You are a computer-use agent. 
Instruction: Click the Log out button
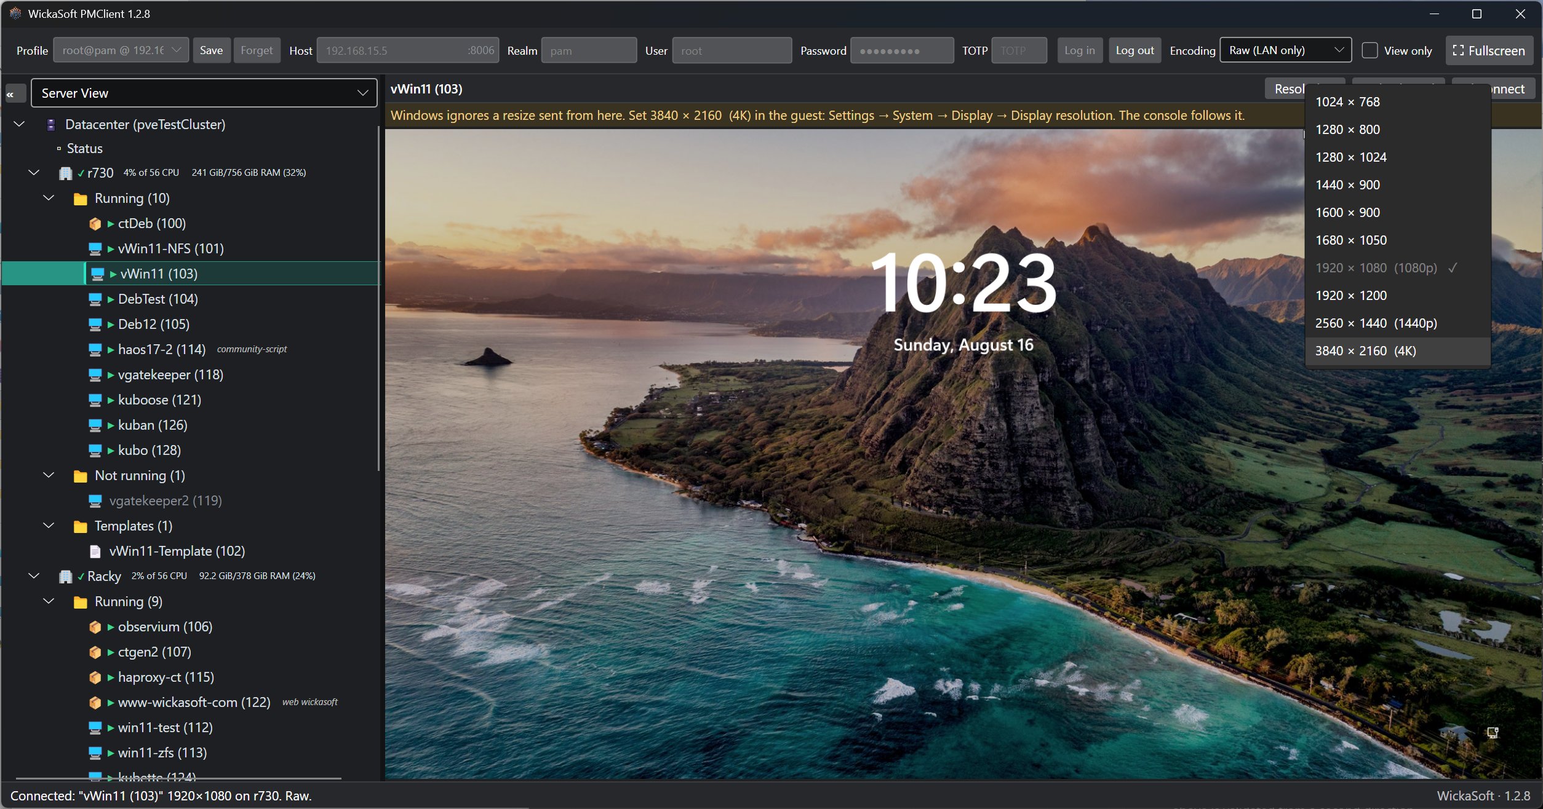[x=1134, y=50]
